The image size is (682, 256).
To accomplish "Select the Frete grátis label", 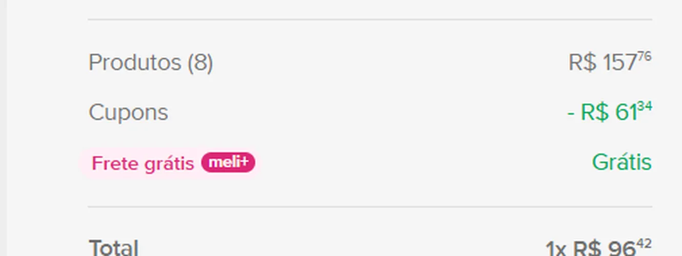I will 143,164.
